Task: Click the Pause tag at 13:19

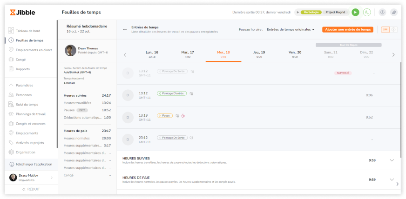Action: point(165,116)
